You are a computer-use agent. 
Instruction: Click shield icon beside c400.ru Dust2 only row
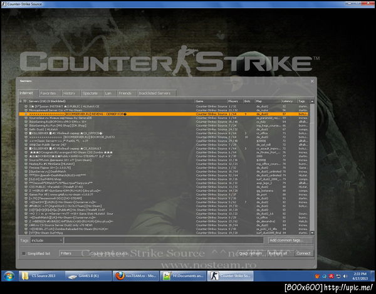point(26,226)
